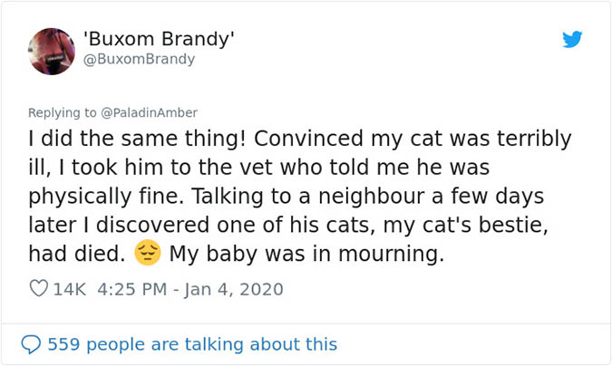Screen dimensions: 612x366
Task: Click the Twitter bird logo
Action: (x=571, y=40)
